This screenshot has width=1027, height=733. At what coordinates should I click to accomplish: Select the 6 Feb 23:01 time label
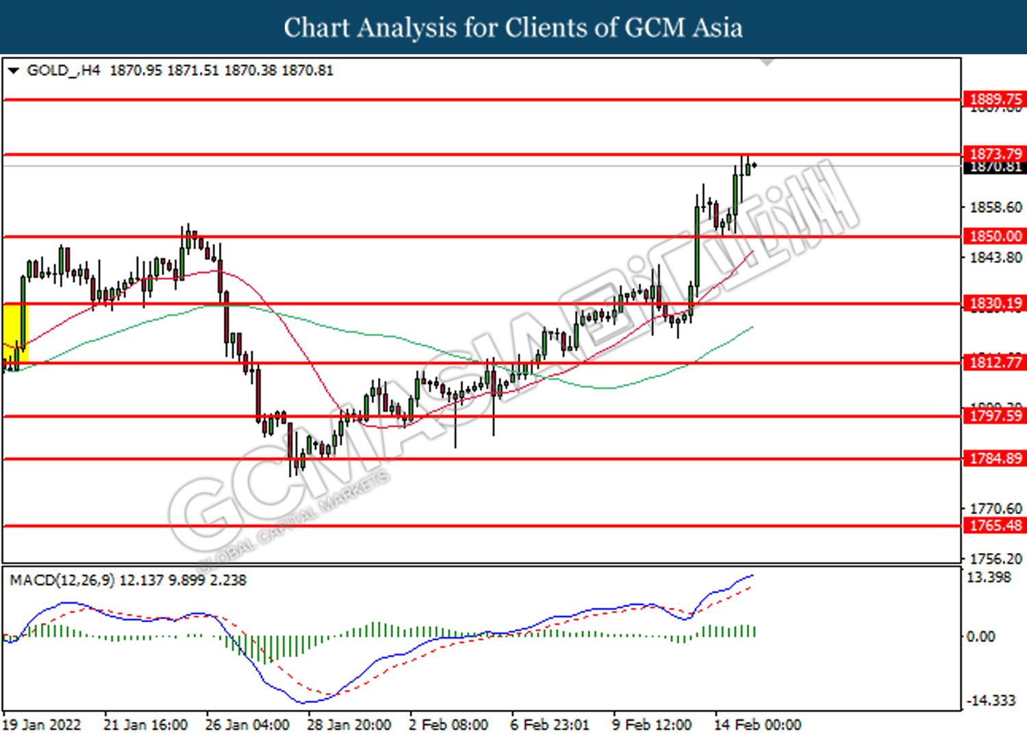[x=550, y=725]
